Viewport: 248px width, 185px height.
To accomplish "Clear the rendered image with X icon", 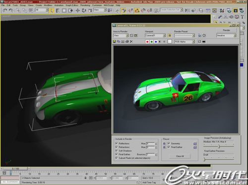I will point(131,41).
